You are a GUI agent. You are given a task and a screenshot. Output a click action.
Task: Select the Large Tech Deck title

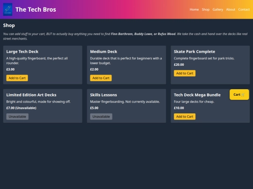click(x=22, y=52)
